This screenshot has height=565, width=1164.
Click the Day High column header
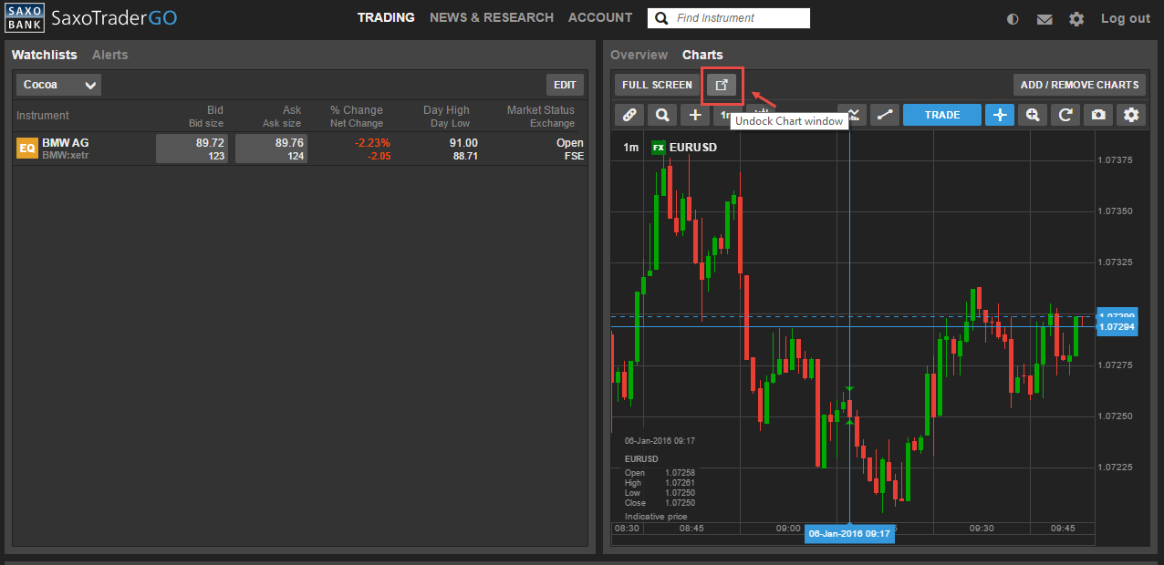tap(446, 110)
